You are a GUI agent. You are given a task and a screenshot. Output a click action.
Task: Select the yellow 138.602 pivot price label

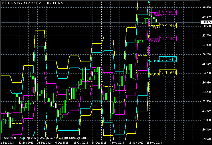point(168,26)
